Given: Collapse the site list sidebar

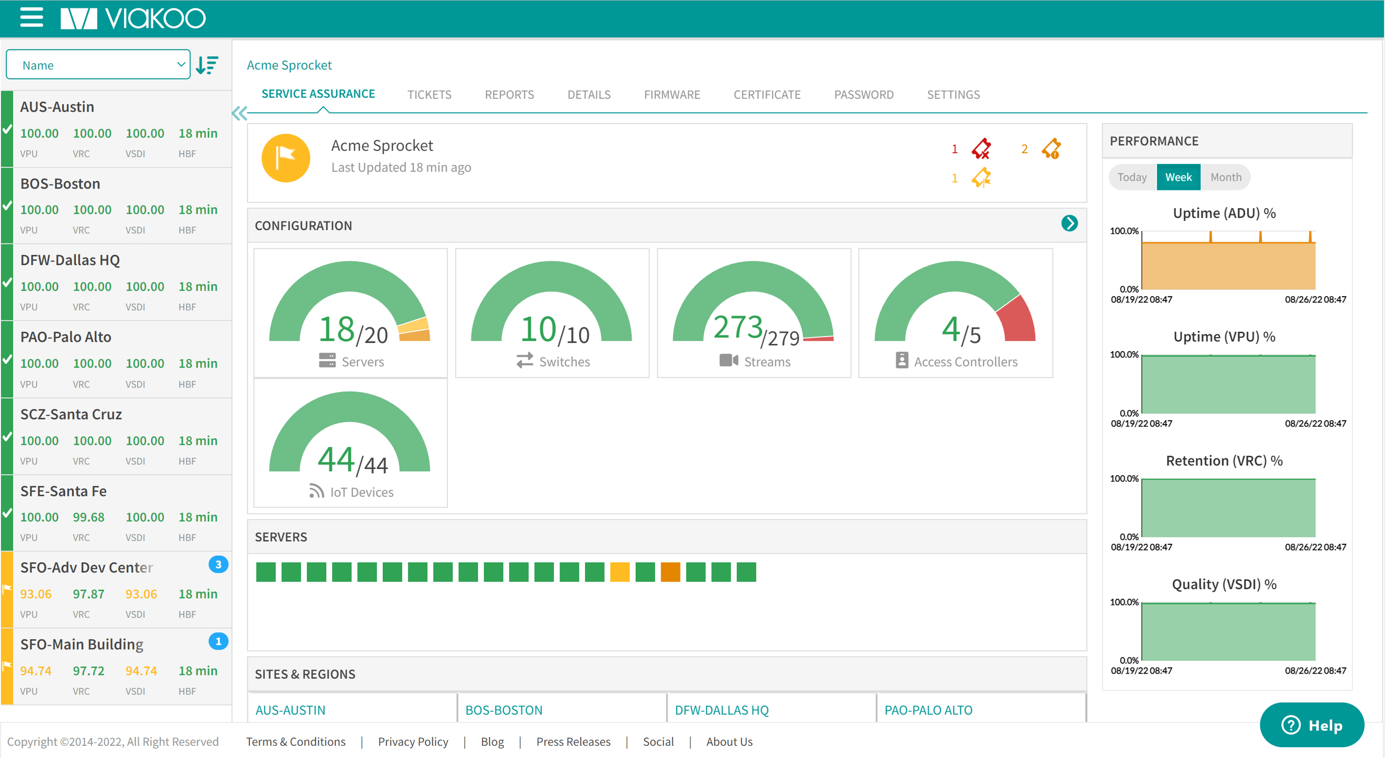Looking at the screenshot, I should pyautogui.click(x=239, y=113).
